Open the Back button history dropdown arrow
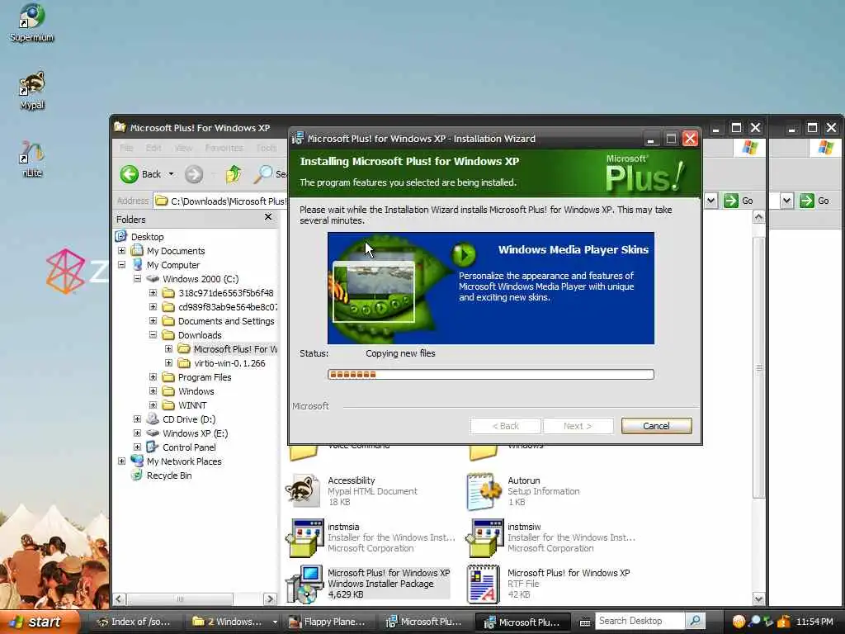 point(172,174)
